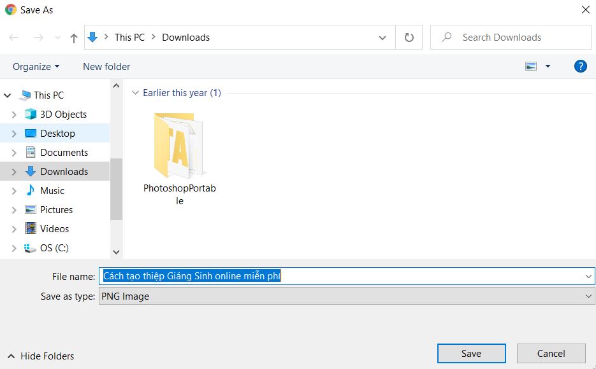Click the Up arrow navigation icon

[73, 38]
